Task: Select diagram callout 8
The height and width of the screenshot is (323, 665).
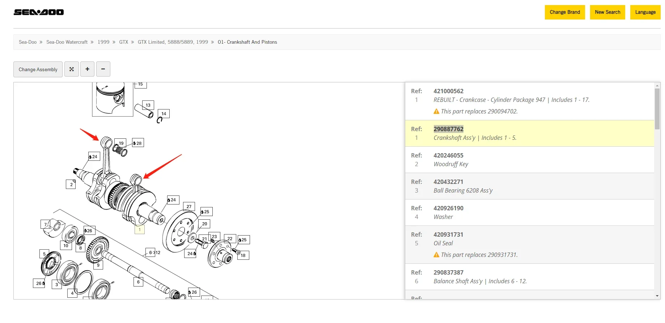Action: tap(80, 248)
